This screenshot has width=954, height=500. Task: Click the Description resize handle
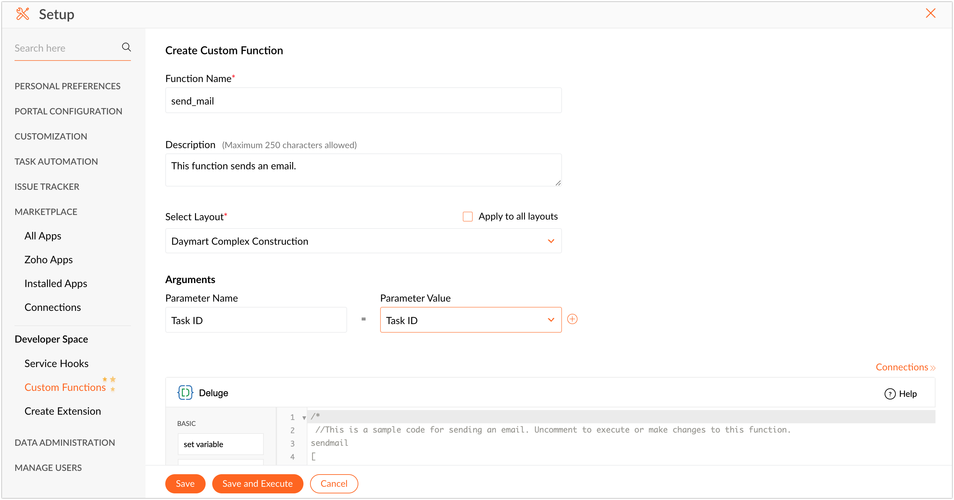pos(558,183)
